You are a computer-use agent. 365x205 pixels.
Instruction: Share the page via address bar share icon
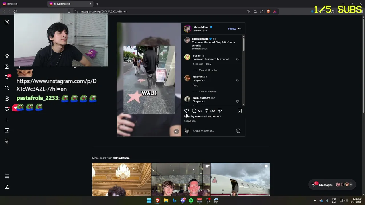point(261,11)
